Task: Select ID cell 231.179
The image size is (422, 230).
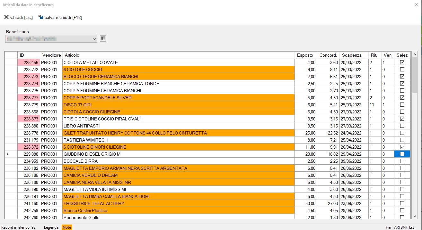Action: tap(29, 140)
